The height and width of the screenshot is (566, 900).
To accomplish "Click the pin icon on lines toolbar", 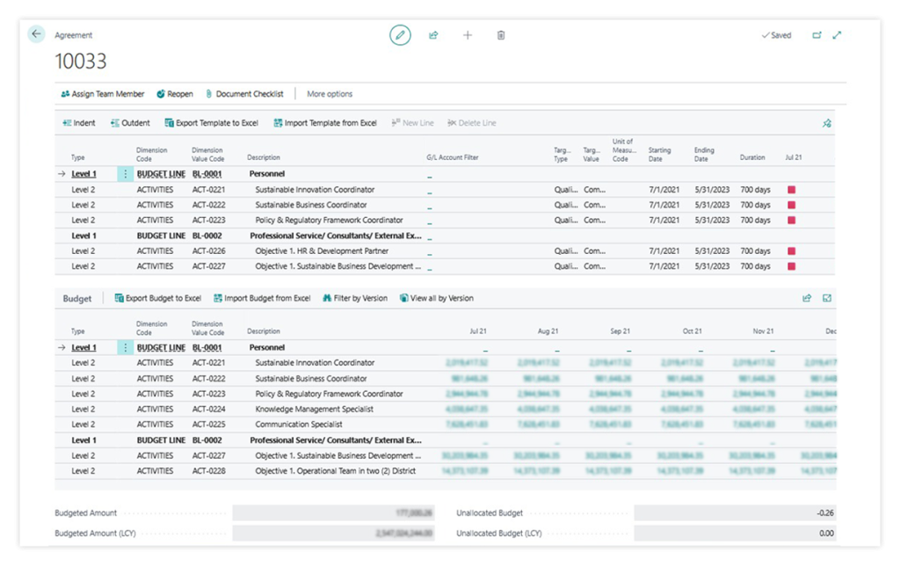I will (826, 123).
